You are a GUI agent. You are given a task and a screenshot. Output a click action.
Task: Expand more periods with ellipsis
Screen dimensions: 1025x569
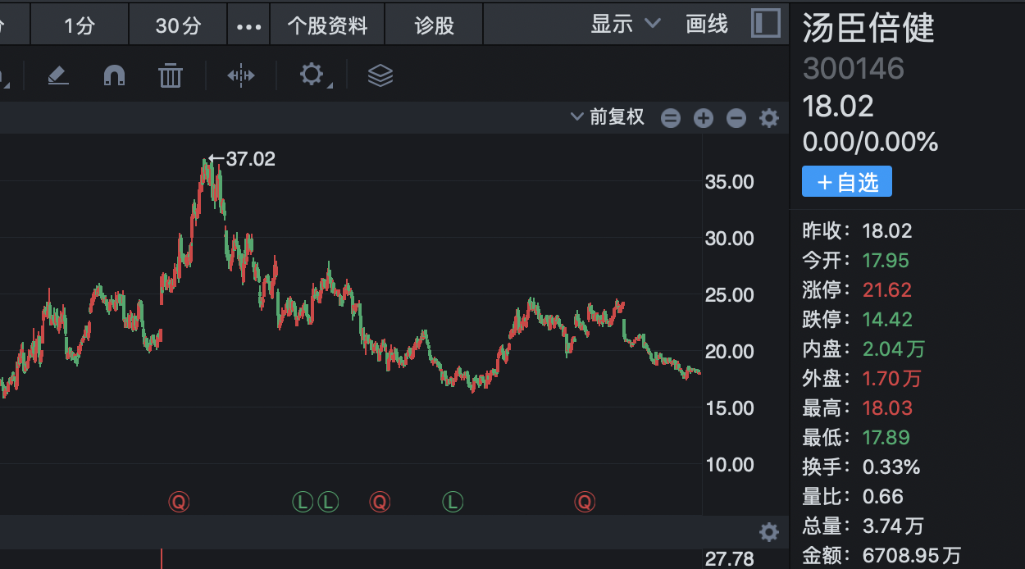coord(248,26)
